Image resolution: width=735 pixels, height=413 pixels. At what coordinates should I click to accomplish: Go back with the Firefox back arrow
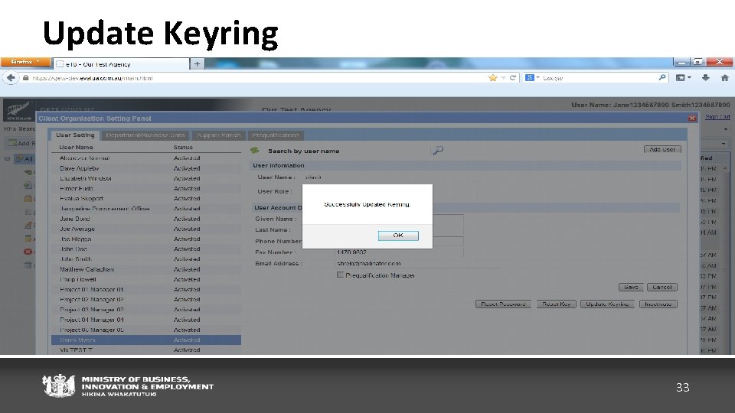[11, 78]
